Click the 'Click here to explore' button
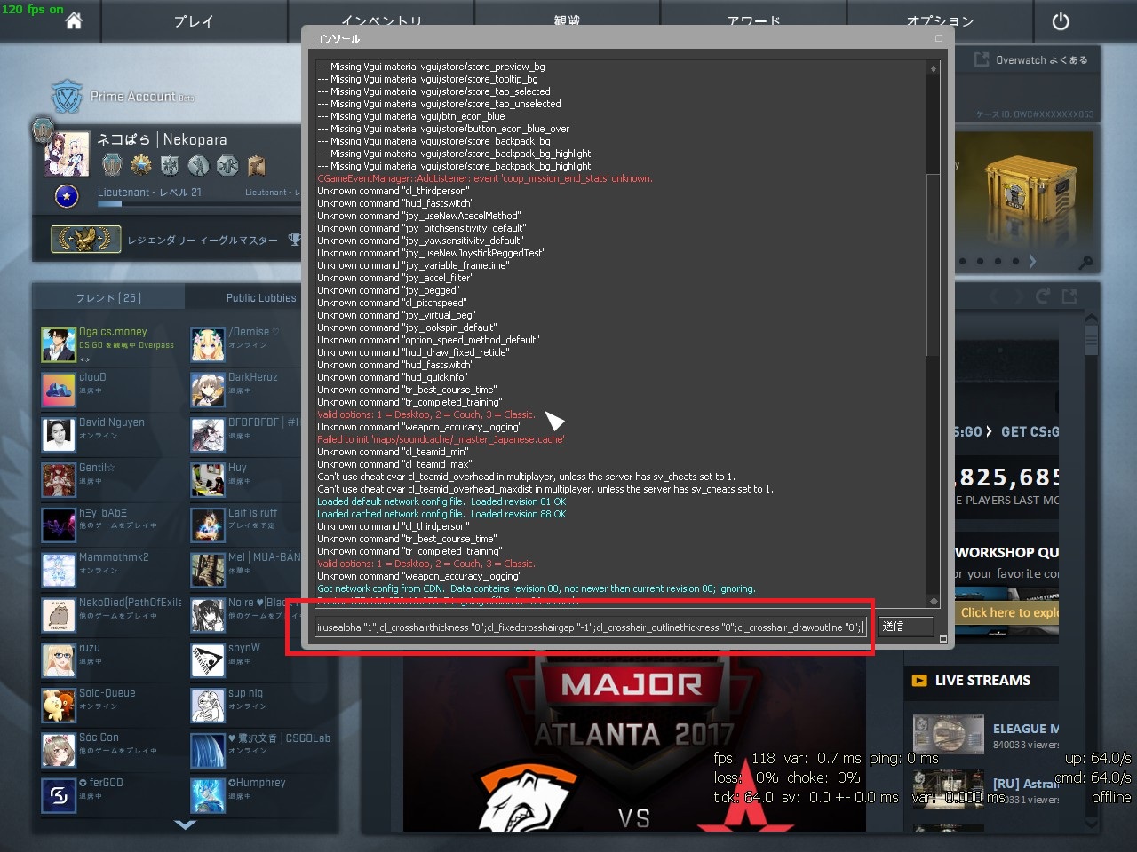The height and width of the screenshot is (852, 1137). (x=1007, y=612)
